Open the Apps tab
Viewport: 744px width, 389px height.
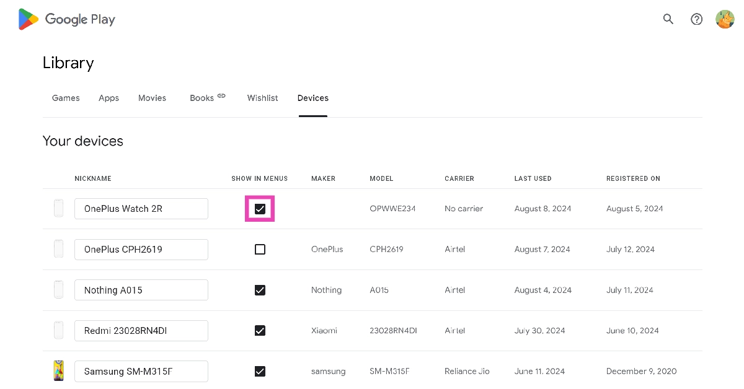[x=108, y=98]
